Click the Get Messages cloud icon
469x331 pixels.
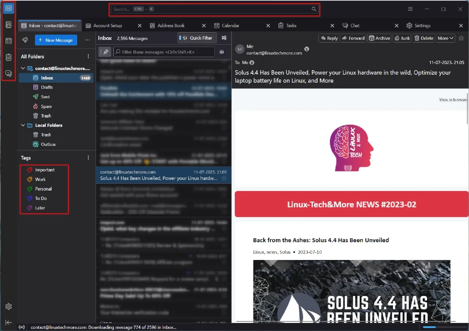(x=25, y=40)
